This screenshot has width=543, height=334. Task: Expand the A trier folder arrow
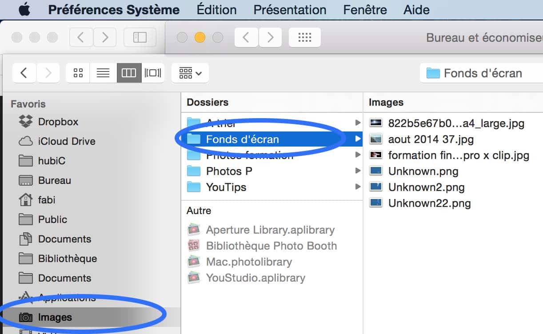pyautogui.click(x=358, y=123)
